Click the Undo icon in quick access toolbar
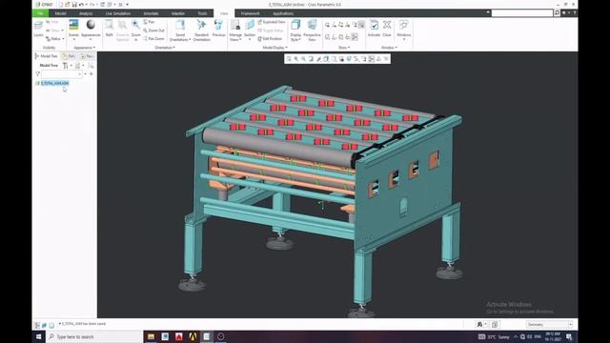The width and height of the screenshot is (610, 343). pyautogui.click(x=81, y=4)
